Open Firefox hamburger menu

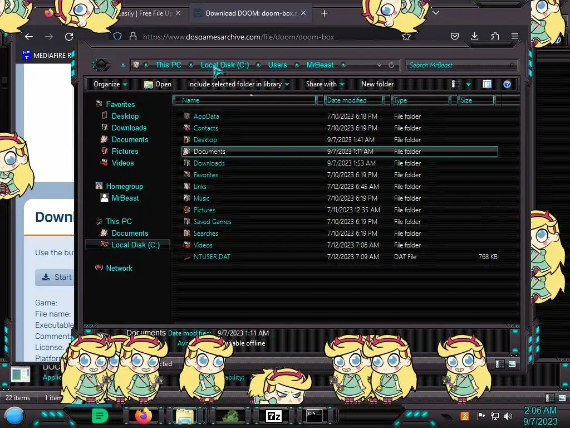click(515, 36)
